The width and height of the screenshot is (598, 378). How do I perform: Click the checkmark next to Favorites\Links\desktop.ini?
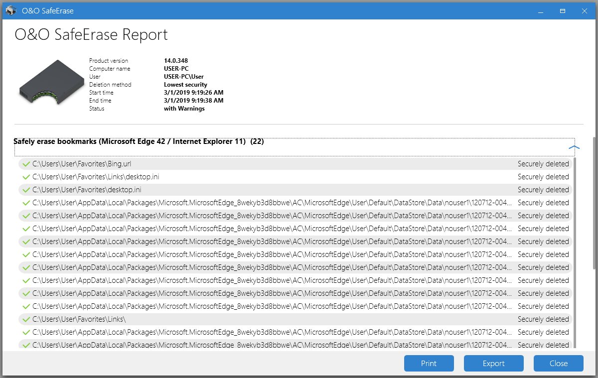[26, 177]
